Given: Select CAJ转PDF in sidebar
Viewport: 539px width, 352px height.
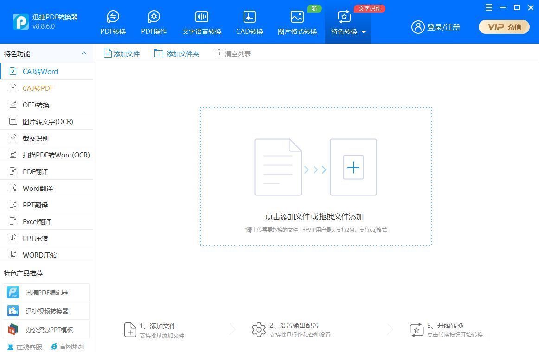Looking at the screenshot, I should pos(46,88).
